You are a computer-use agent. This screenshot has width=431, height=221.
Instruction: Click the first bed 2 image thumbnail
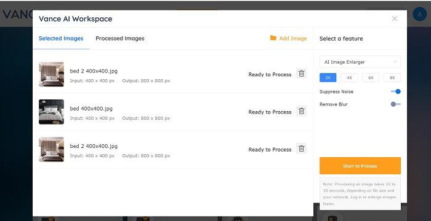pos(51,74)
